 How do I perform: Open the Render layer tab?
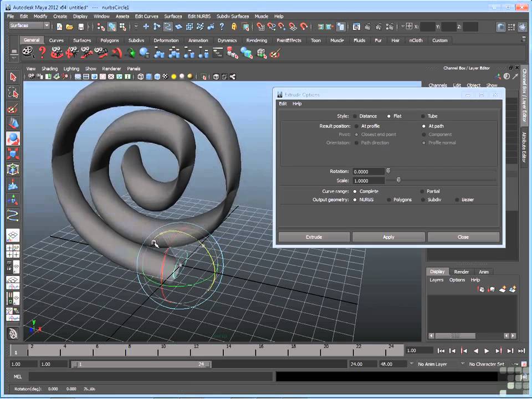click(x=462, y=272)
